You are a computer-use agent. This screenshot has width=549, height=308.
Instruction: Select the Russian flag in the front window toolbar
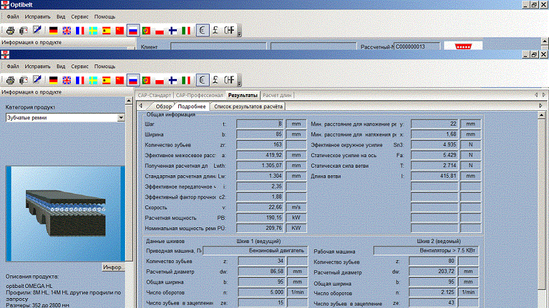click(x=133, y=80)
